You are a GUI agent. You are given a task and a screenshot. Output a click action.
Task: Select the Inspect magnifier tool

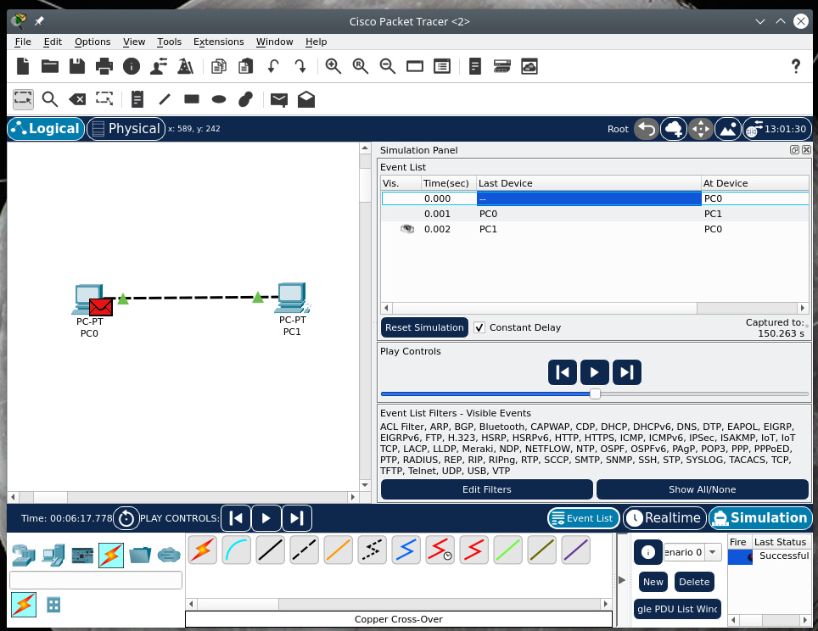point(50,99)
